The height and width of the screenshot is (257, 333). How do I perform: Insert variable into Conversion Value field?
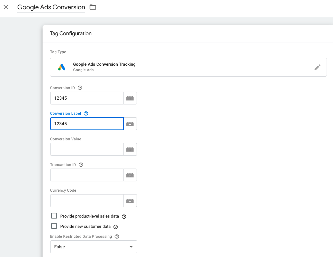pos(130,149)
